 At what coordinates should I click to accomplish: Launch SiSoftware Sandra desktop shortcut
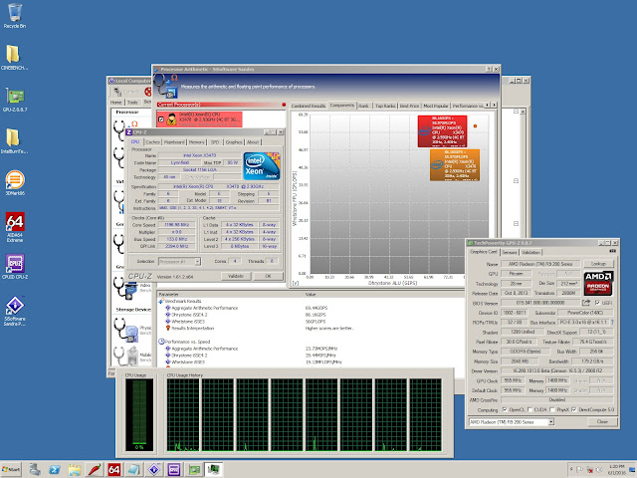pyautogui.click(x=15, y=311)
